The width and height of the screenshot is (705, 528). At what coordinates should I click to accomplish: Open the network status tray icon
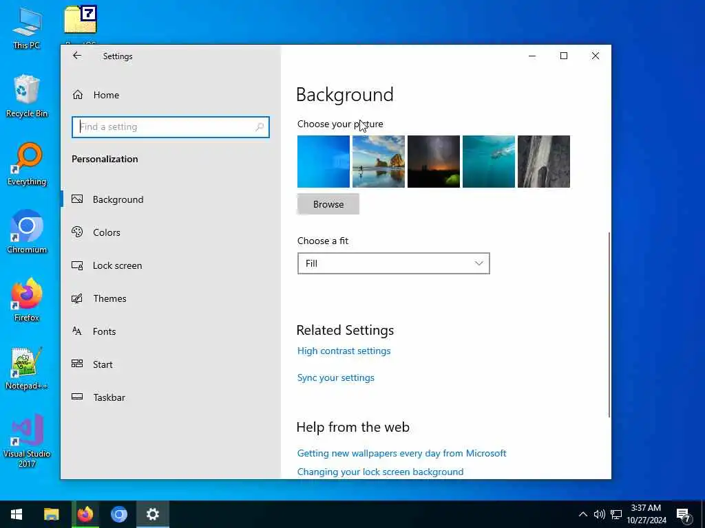tap(616, 514)
